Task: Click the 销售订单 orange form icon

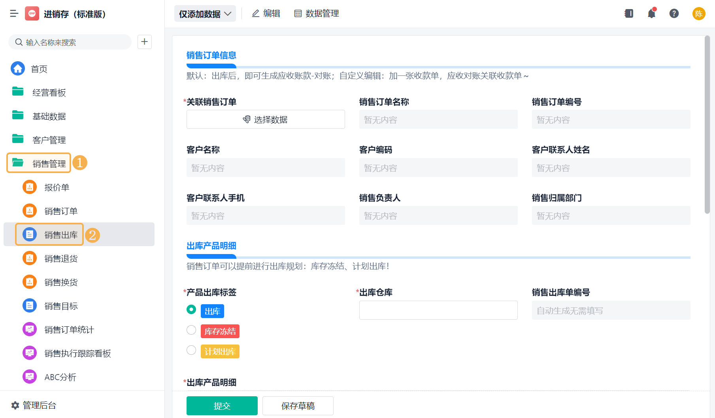Action: point(30,211)
